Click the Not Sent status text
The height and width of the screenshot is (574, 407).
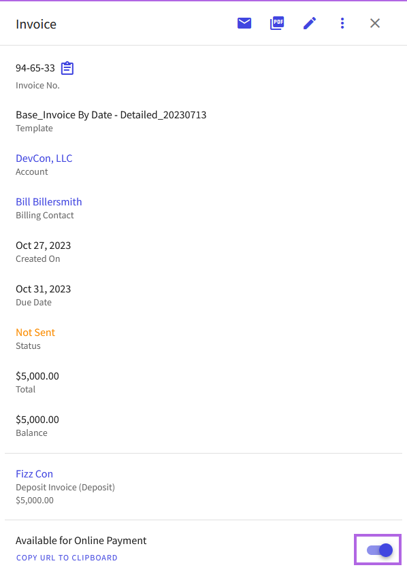(x=35, y=333)
